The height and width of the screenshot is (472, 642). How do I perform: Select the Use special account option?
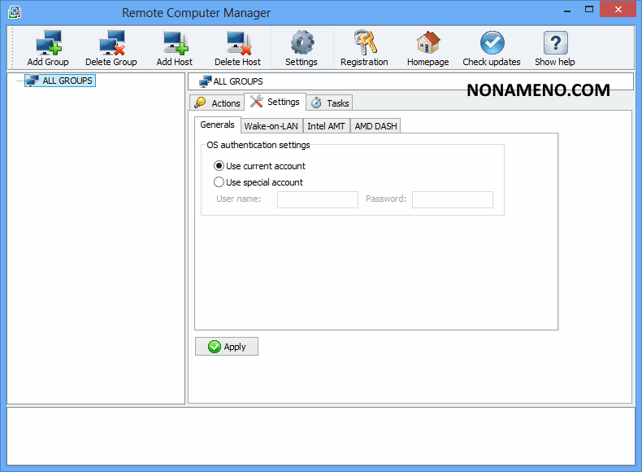coord(219,182)
